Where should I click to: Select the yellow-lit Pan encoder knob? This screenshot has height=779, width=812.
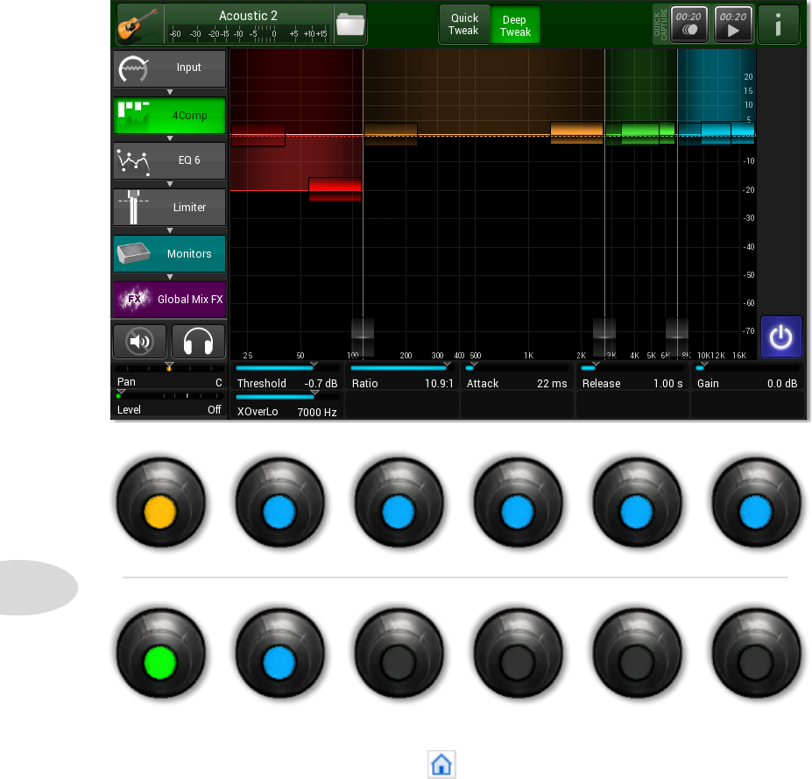(x=160, y=502)
